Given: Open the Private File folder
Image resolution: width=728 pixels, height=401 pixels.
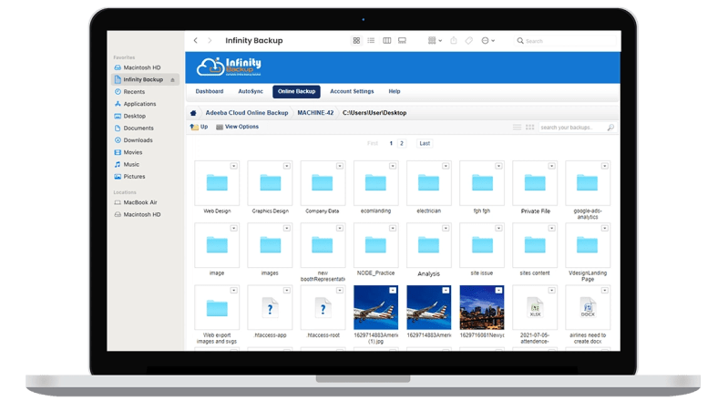Looking at the screenshot, I should point(535,183).
